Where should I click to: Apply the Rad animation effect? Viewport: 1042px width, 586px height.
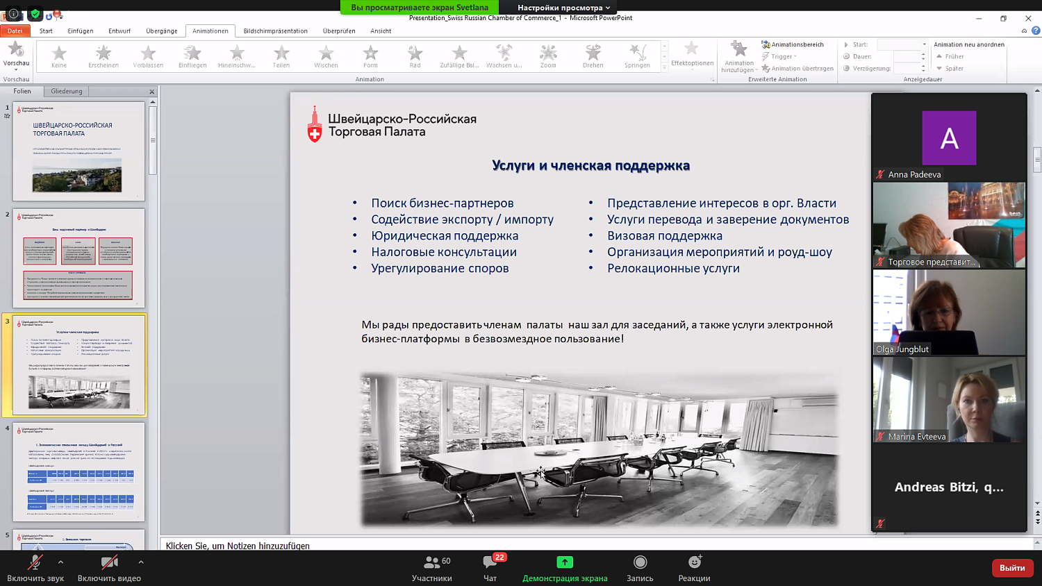click(x=415, y=56)
